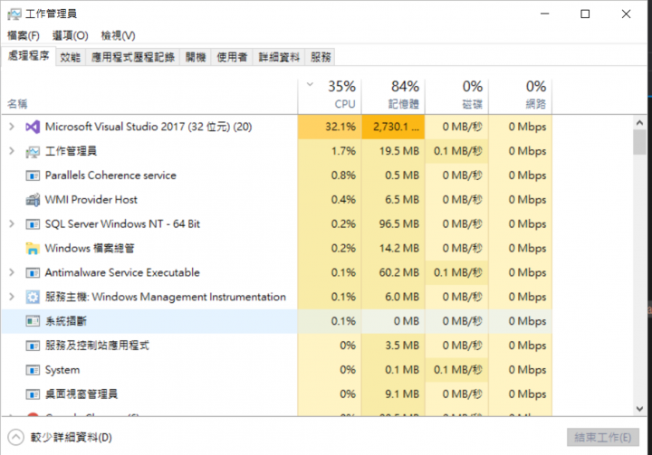Click the Parallels Coherence service icon

click(x=33, y=175)
